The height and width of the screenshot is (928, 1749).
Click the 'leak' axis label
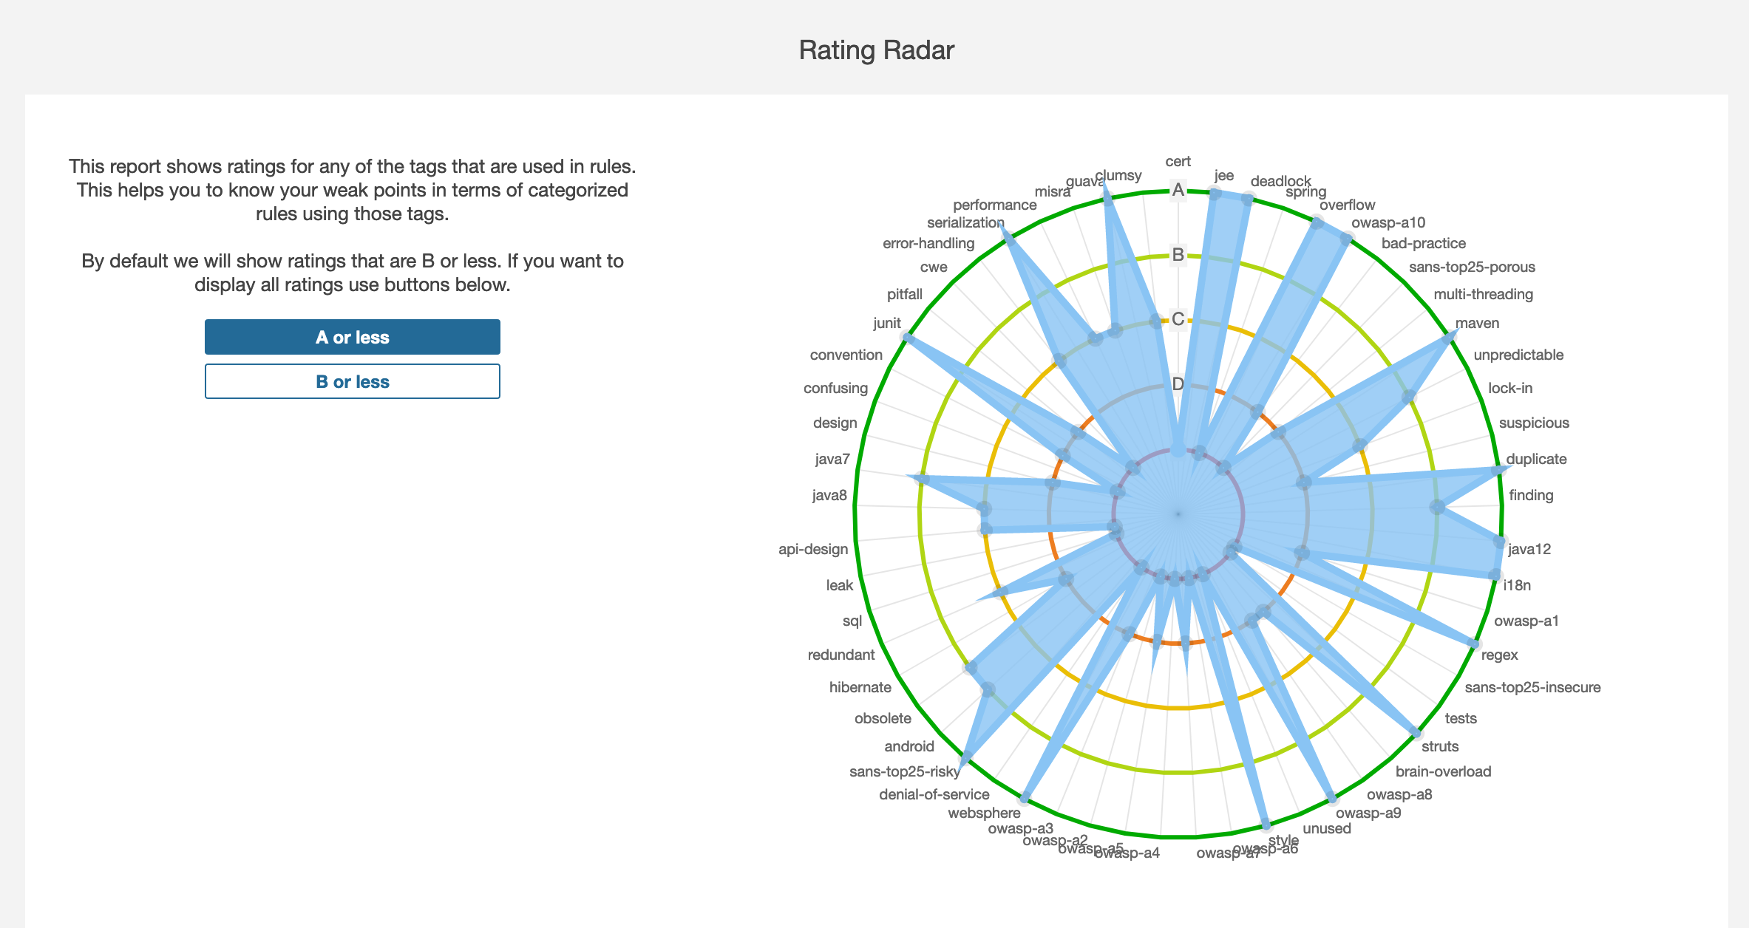click(840, 585)
